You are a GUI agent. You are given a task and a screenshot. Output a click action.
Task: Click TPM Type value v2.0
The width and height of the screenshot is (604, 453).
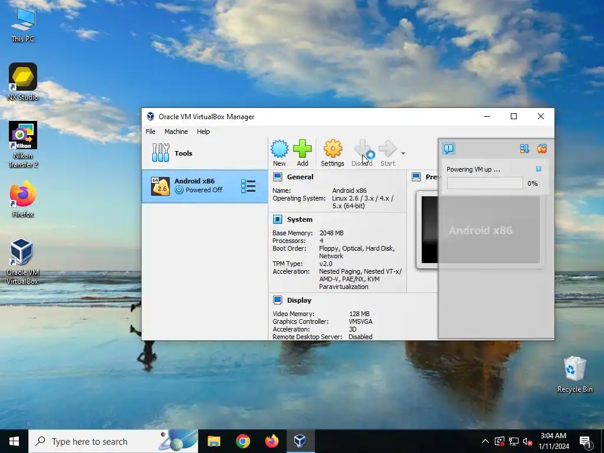pos(326,264)
